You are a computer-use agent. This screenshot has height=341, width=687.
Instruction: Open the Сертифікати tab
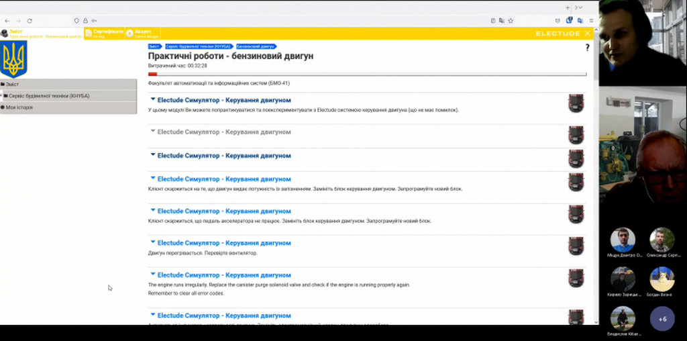(104, 34)
